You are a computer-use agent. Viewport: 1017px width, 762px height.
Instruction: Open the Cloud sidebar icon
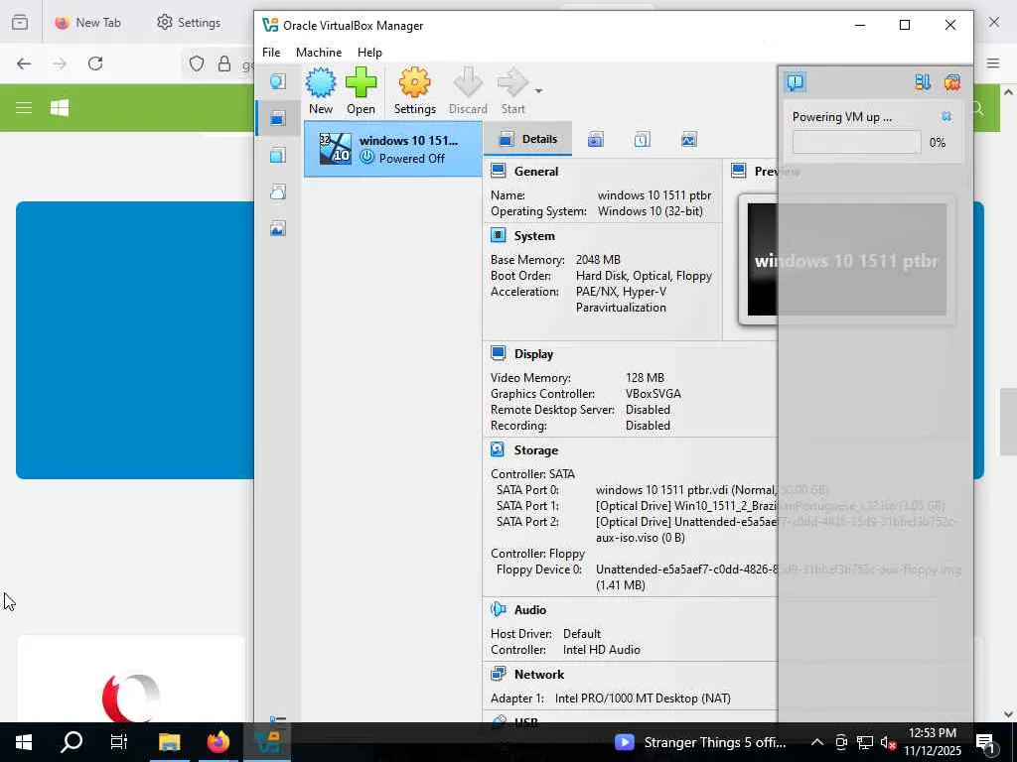[278, 191]
